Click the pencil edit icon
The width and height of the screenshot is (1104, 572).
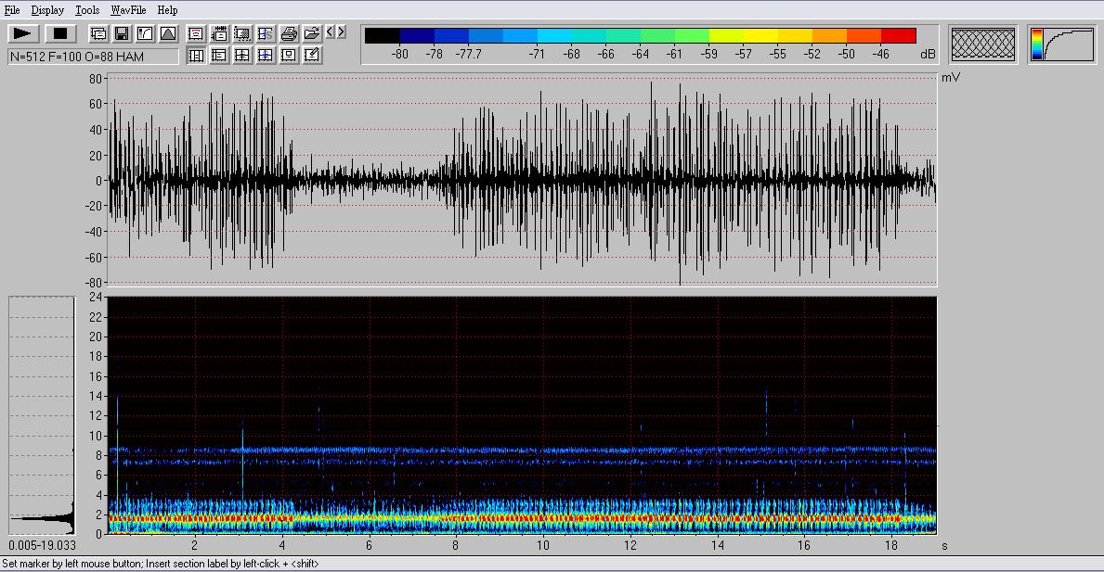tap(312, 56)
